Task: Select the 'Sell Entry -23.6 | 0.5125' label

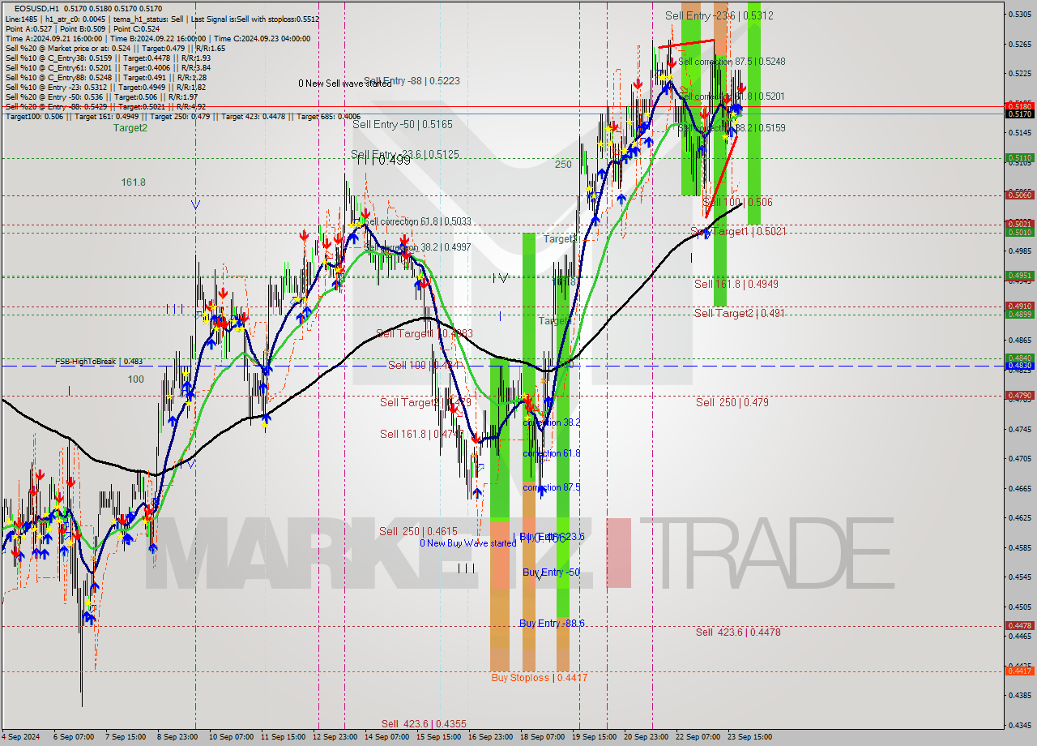Action: [405, 154]
